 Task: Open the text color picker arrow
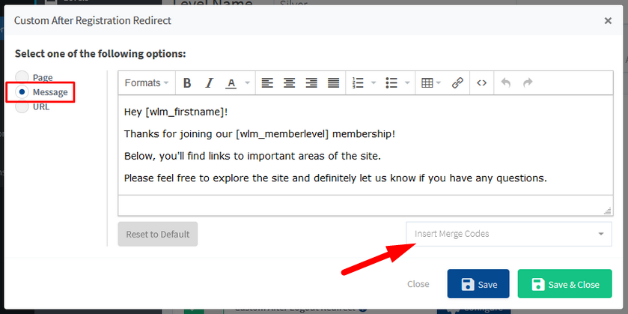pyautogui.click(x=247, y=83)
